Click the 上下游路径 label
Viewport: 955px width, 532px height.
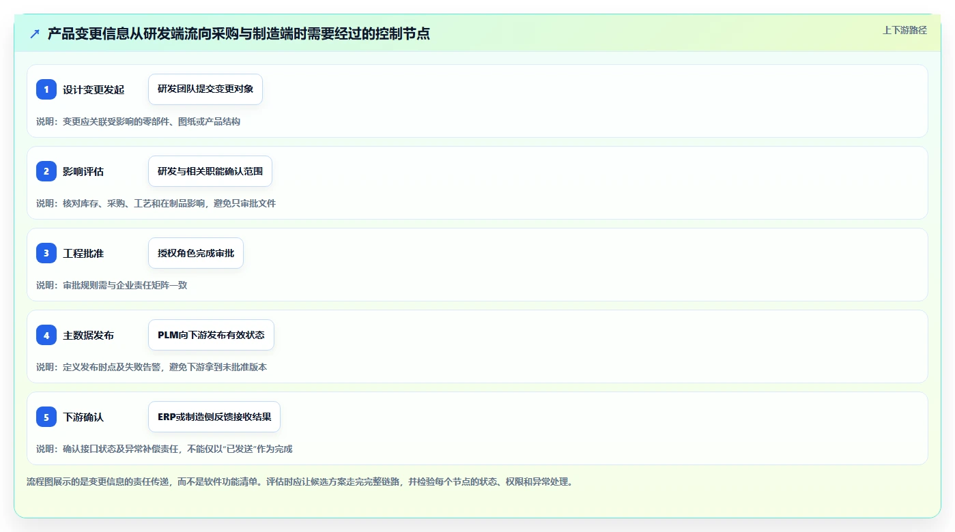[904, 30]
